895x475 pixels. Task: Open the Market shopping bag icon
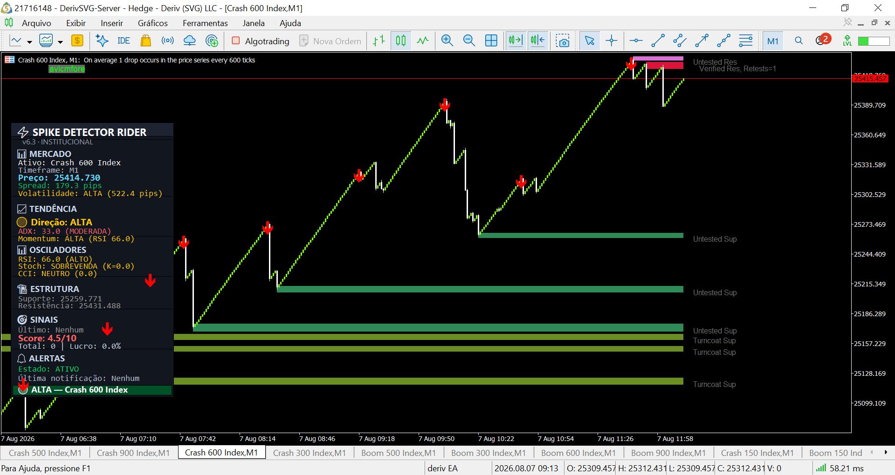click(146, 41)
